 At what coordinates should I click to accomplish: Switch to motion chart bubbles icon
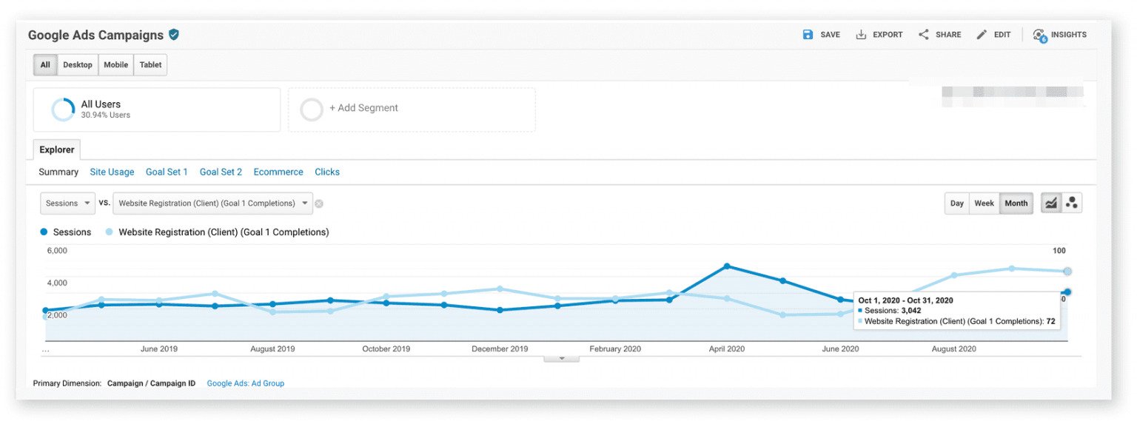pyautogui.click(x=1072, y=203)
